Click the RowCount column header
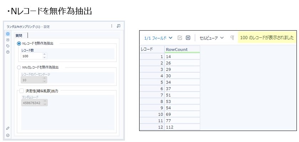This screenshot has height=142, width=299. tap(182, 49)
